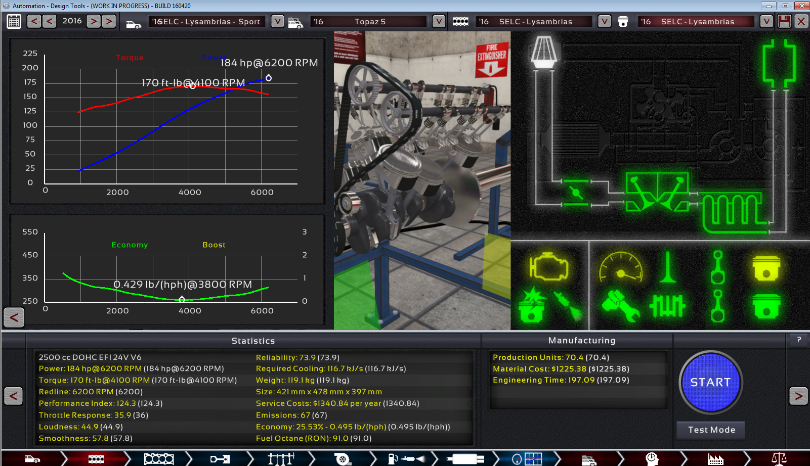Click the piston knock explosion icon
Screen dimensions: 810x466
(531, 305)
